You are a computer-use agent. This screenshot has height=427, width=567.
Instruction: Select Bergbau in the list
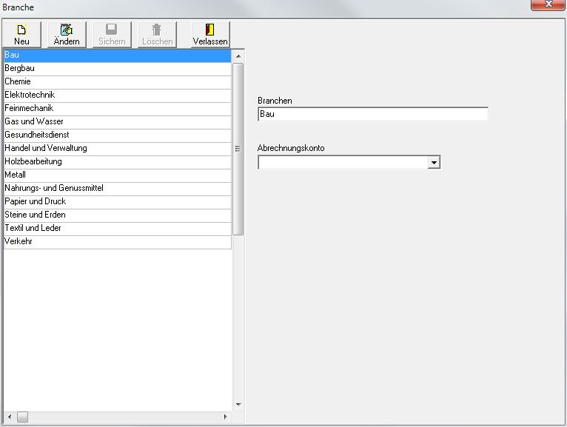pos(117,68)
